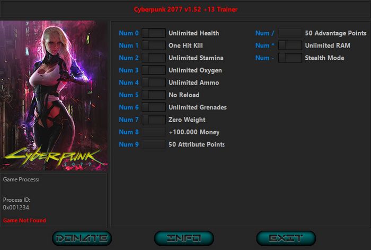
Task: Click the One Hit Kill label text
Action: pyautogui.click(x=185, y=45)
